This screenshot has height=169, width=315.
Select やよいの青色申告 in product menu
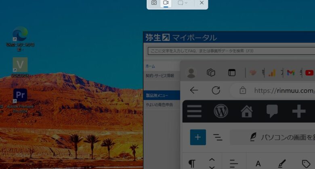[x=159, y=105]
